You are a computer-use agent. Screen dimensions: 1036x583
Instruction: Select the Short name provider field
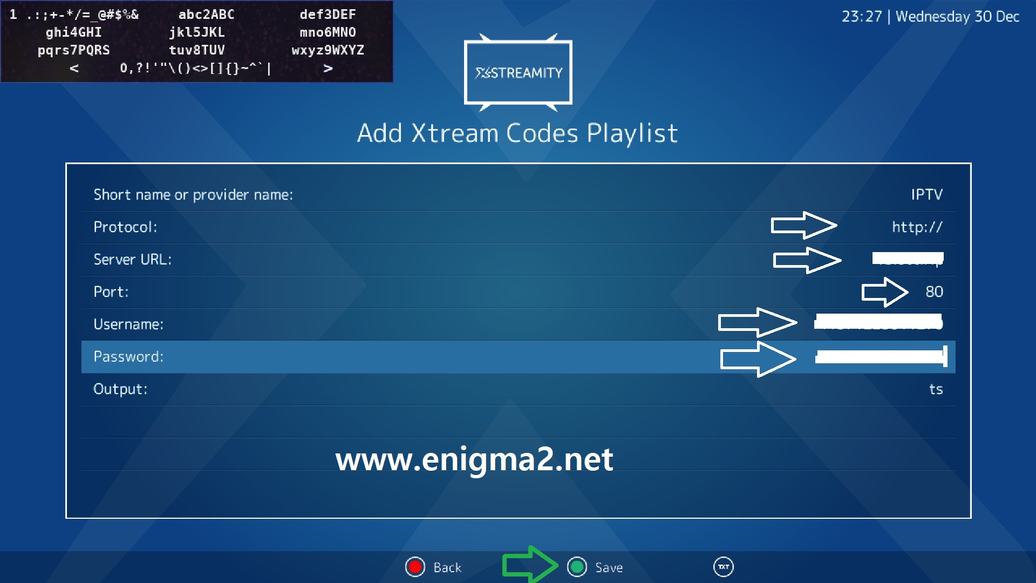tap(518, 194)
